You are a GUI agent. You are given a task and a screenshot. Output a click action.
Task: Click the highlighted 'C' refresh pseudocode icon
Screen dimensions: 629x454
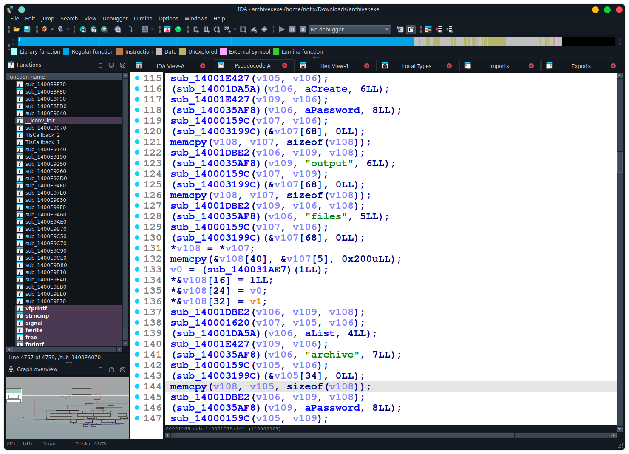411,29
